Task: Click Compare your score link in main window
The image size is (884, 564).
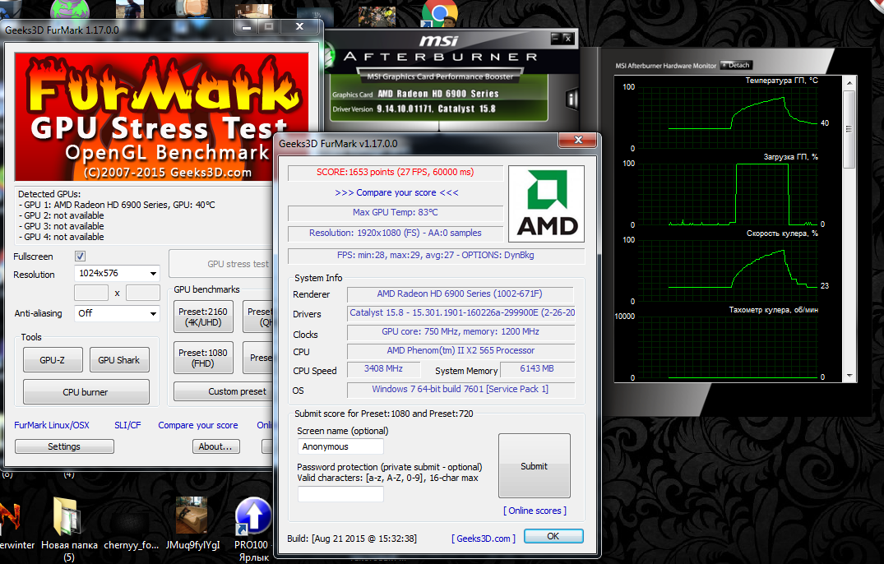Action: pos(198,425)
